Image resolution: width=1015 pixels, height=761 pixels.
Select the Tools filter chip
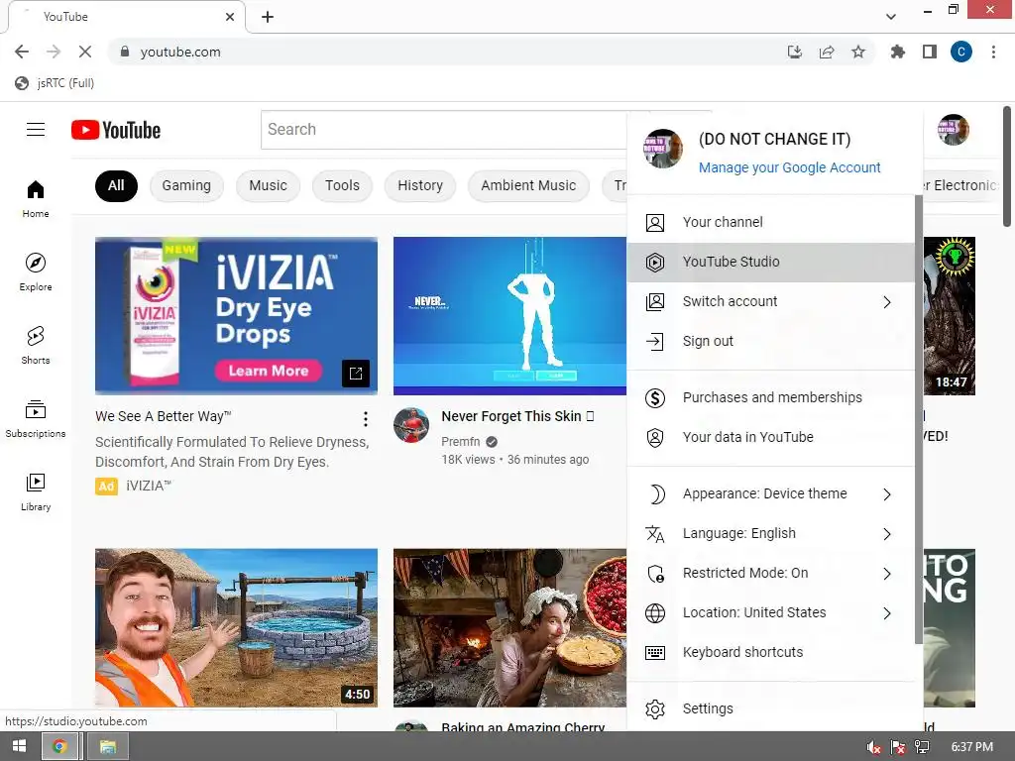(x=342, y=186)
